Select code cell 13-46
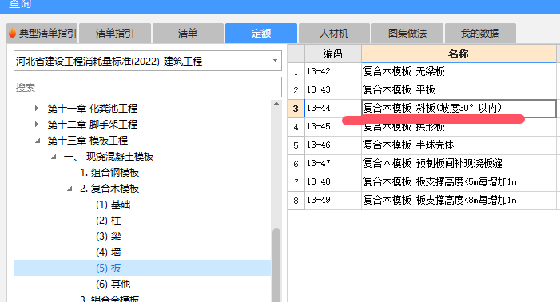Viewport: 560px width, 302px height. 333,145
